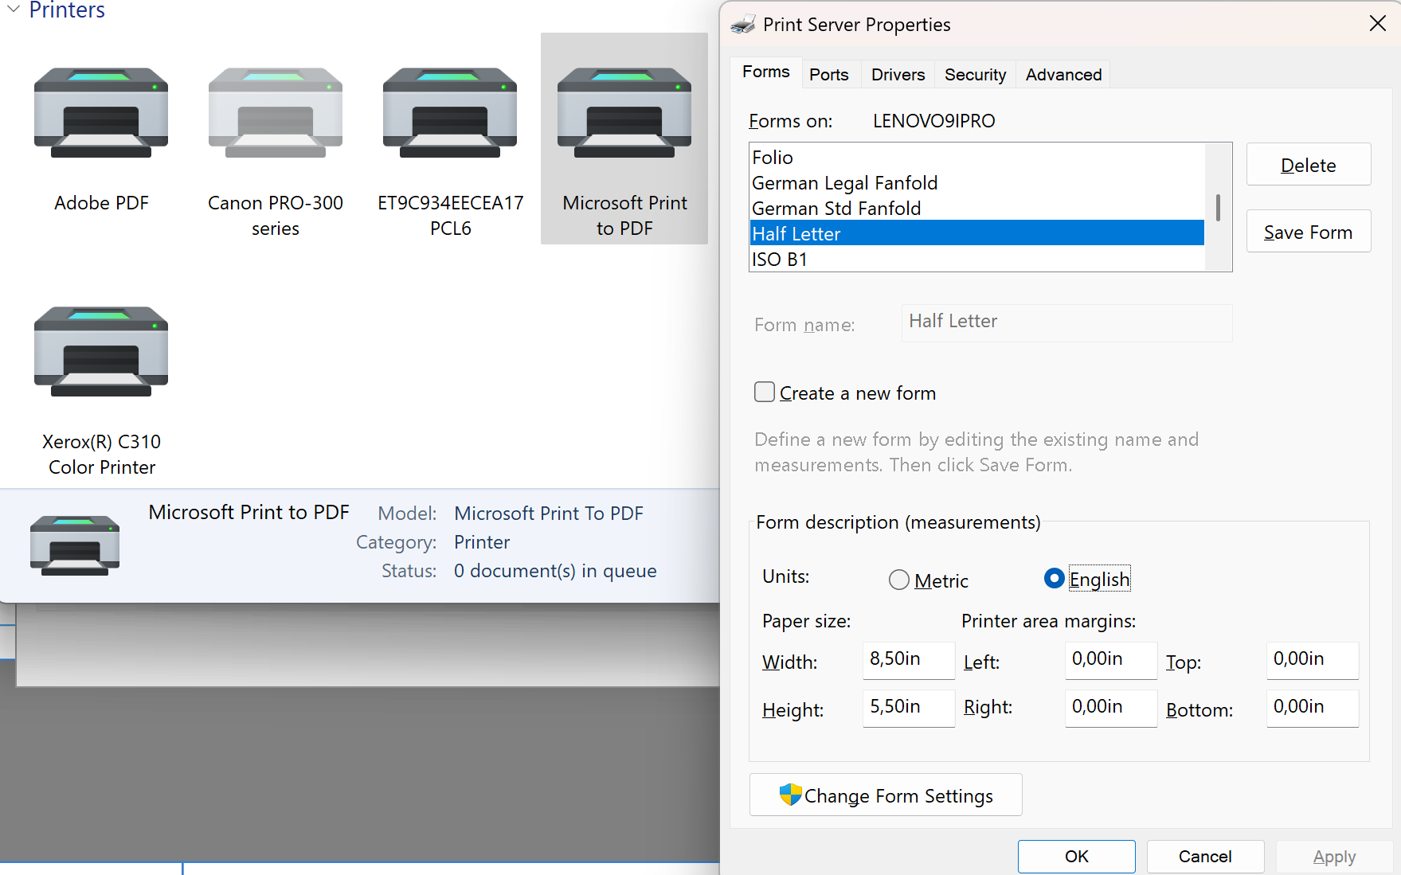Select the Microsoft Print to PDF printer icon
This screenshot has width=1401, height=875.
[x=624, y=113]
